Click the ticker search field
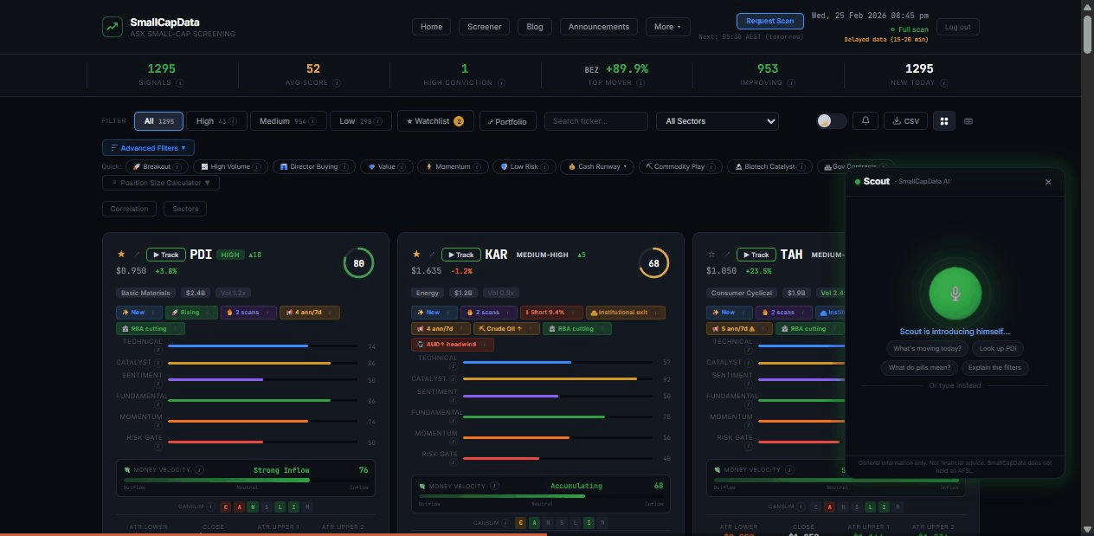 (595, 120)
